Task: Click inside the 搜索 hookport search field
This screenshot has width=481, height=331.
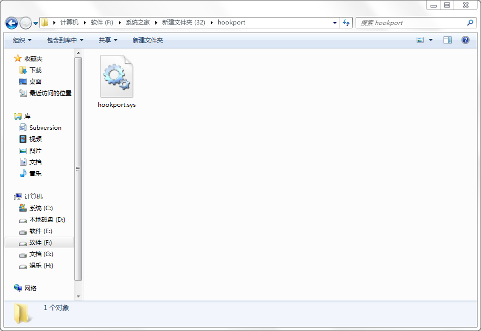Action: tap(410, 23)
